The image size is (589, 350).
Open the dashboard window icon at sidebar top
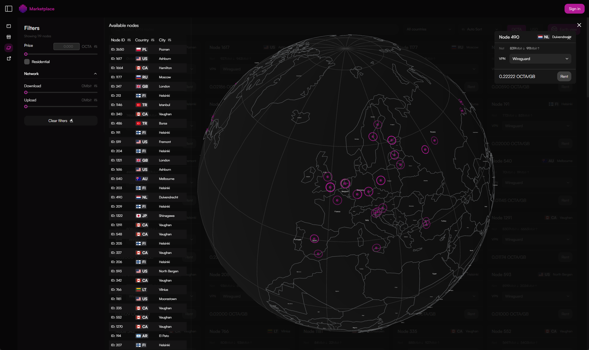click(9, 26)
